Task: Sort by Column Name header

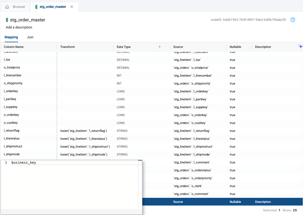Action: 14,47
